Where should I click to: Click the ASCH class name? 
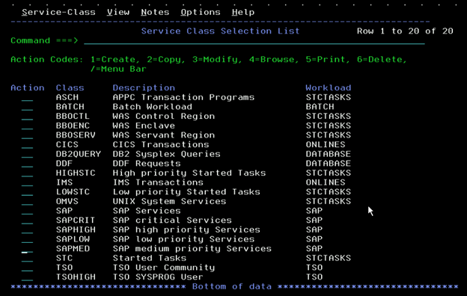click(67, 97)
